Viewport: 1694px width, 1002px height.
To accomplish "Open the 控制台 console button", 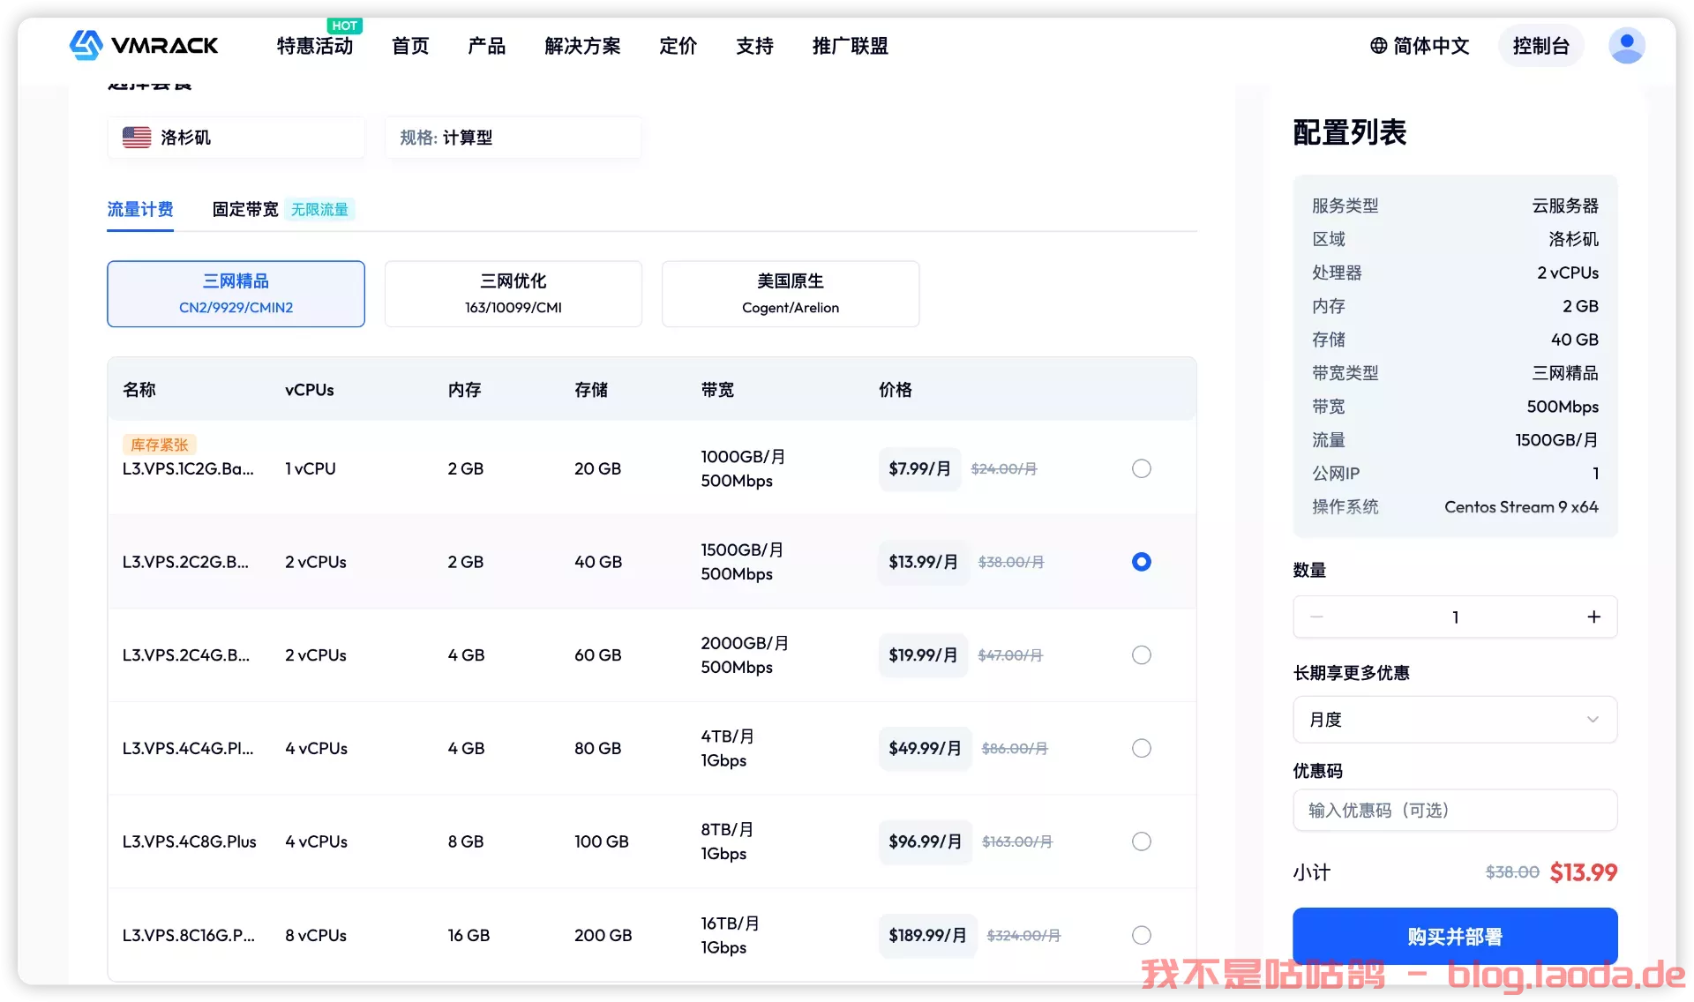I will pos(1540,46).
